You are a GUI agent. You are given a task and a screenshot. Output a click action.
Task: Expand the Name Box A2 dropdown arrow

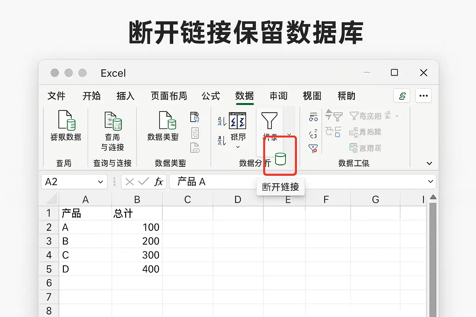[100, 182]
